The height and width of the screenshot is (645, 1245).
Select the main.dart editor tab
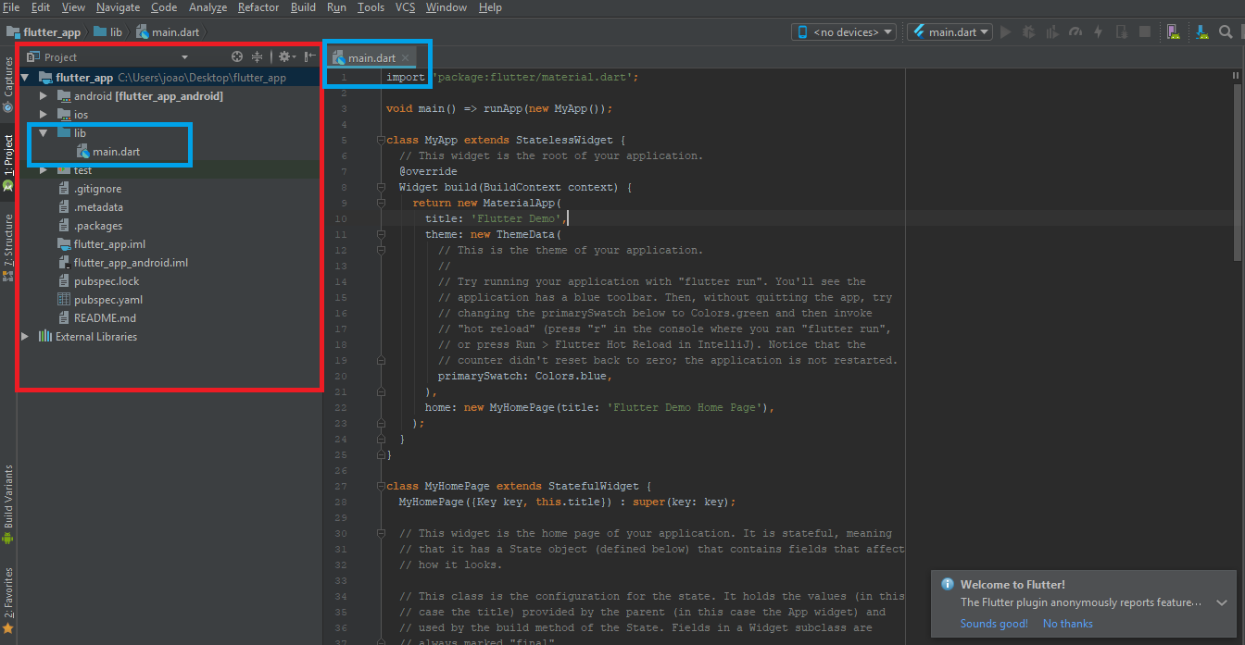pos(371,57)
